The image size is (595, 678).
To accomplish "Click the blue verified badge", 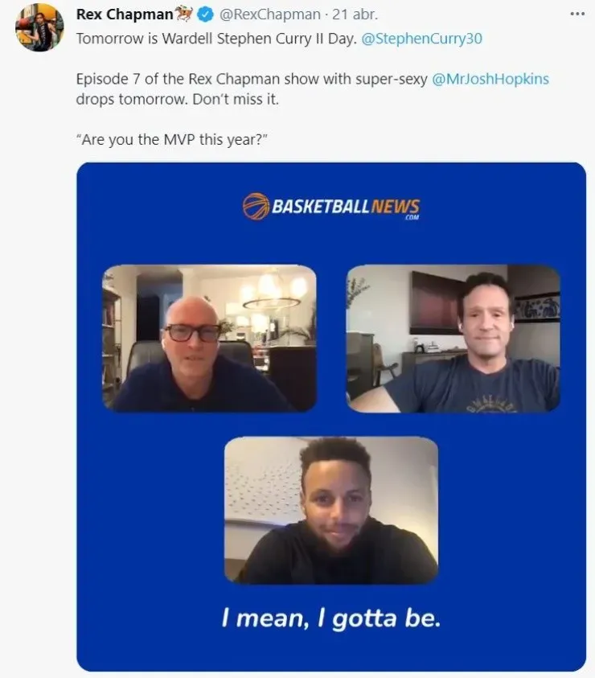I will coord(205,14).
